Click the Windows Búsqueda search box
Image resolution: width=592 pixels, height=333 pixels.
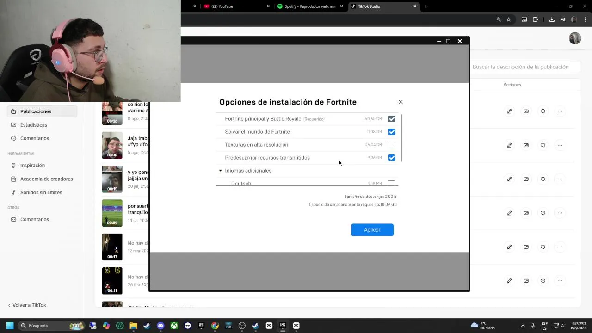click(51, 326)
